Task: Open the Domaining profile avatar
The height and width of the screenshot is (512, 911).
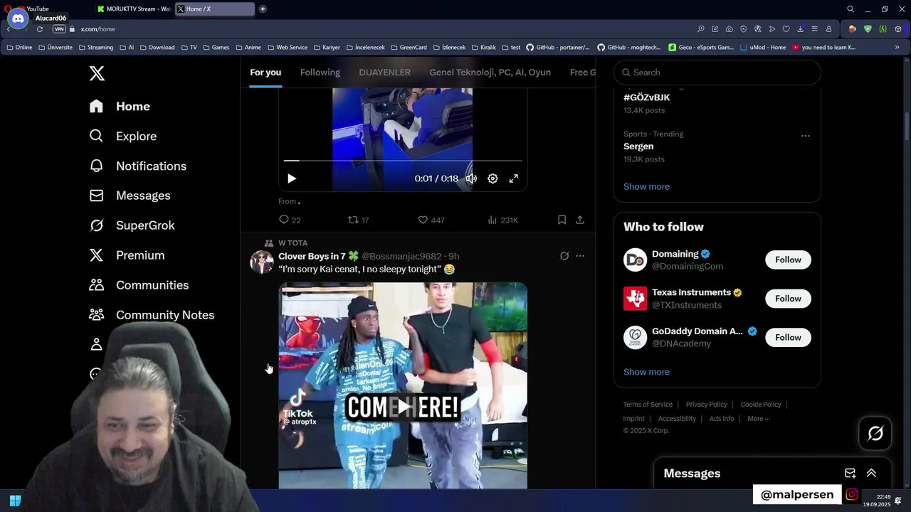Action: [635, 260]
